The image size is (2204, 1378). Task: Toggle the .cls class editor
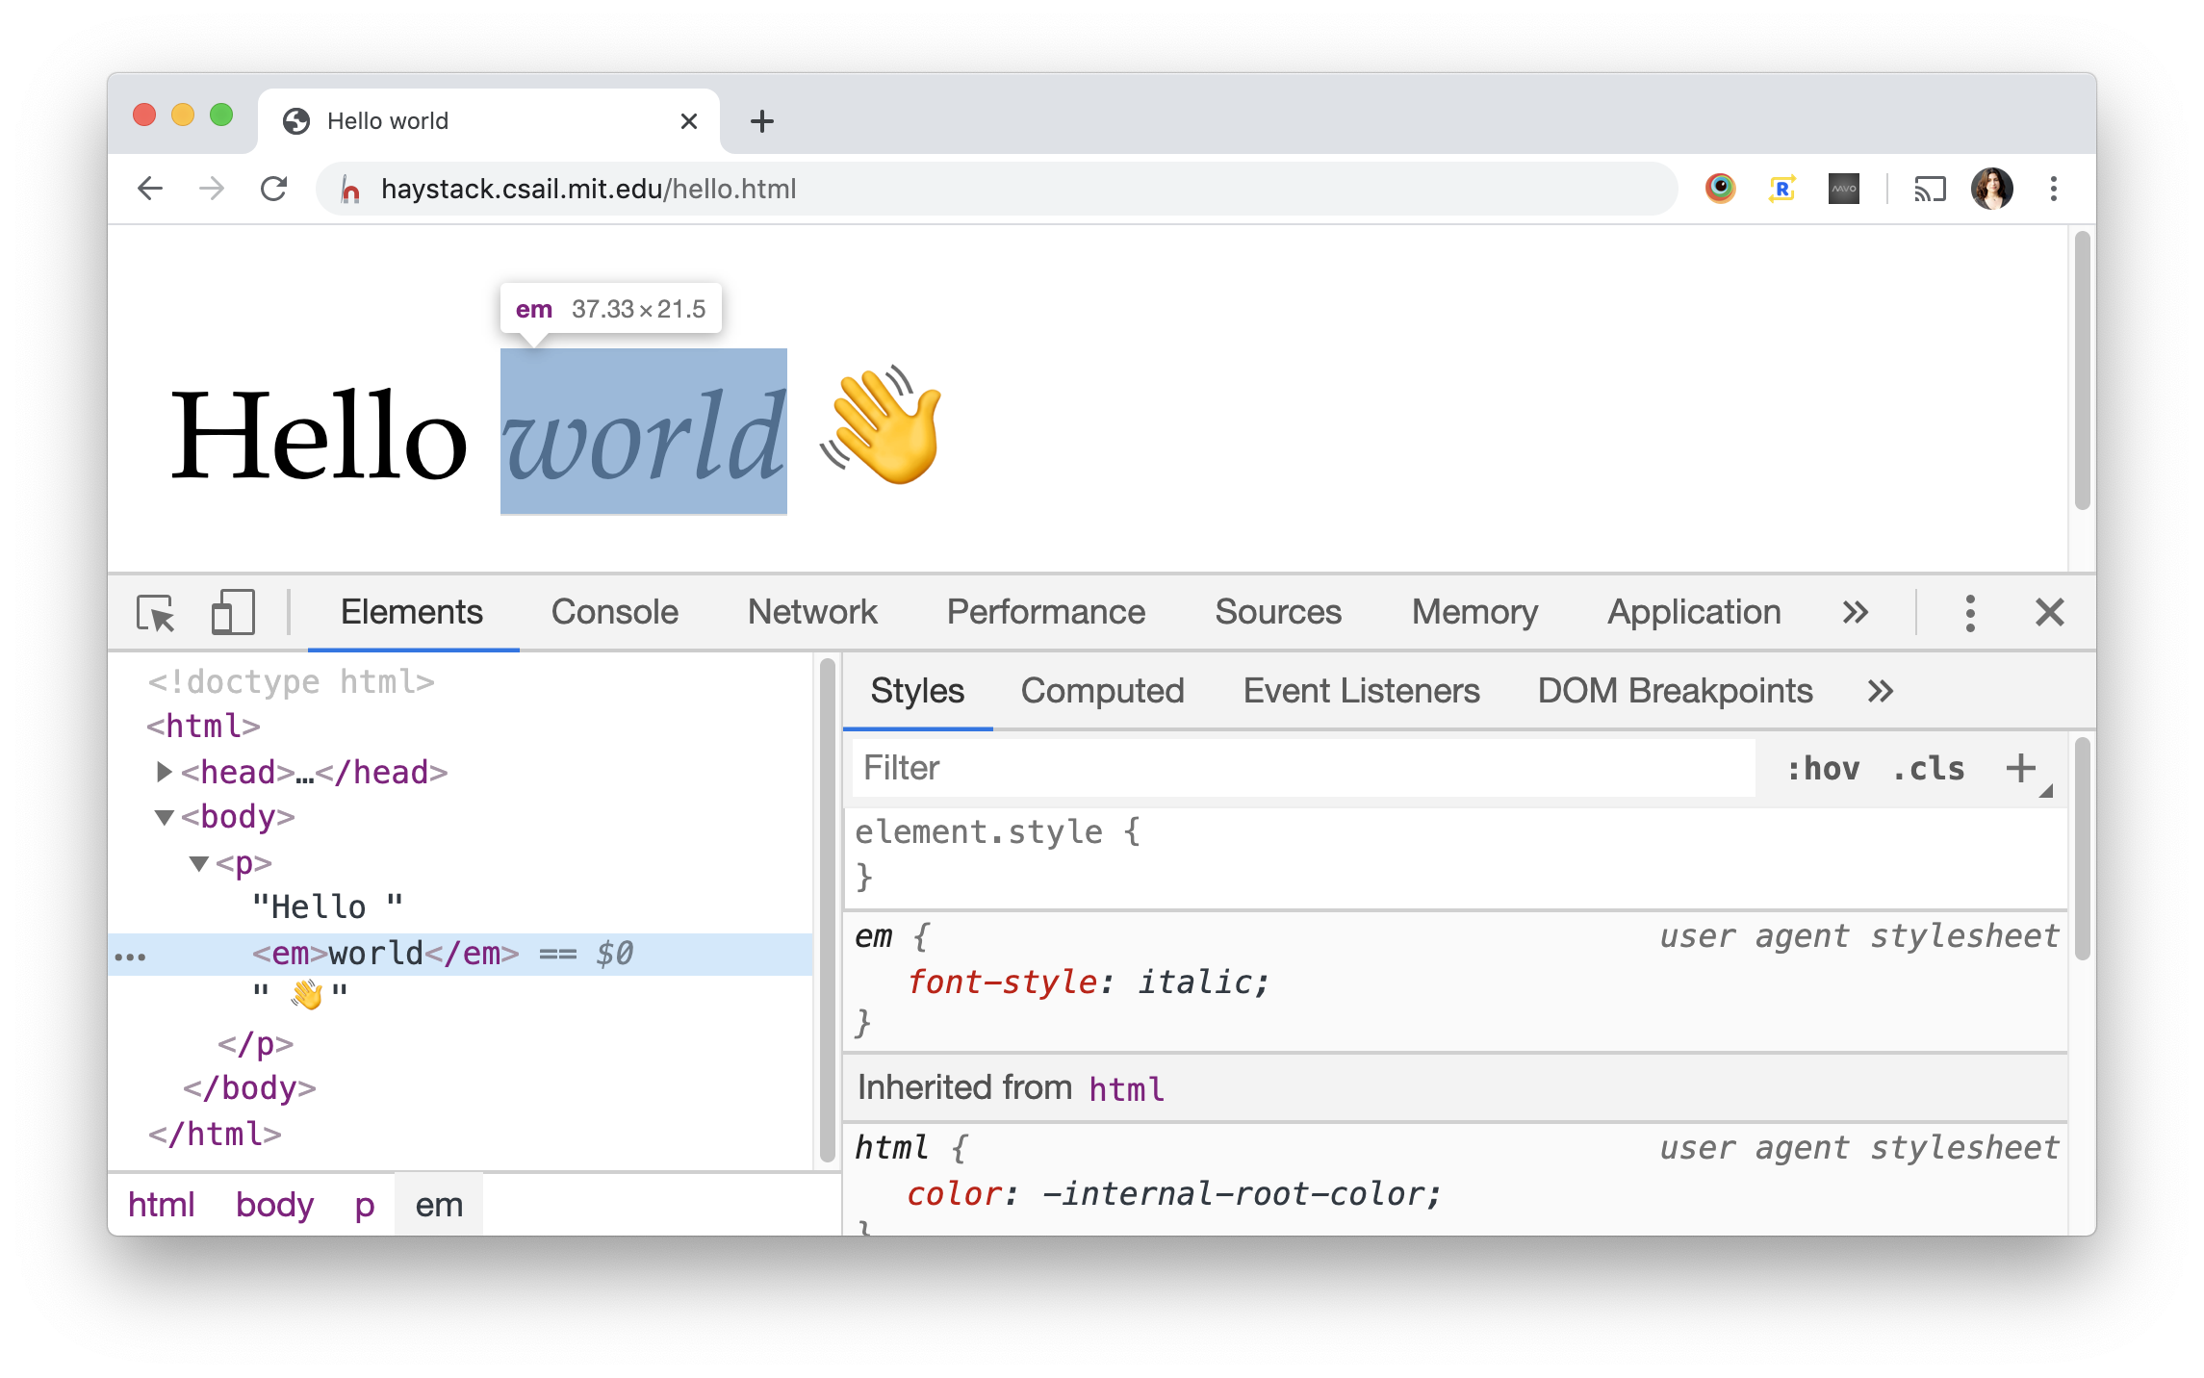[1928, 768]
